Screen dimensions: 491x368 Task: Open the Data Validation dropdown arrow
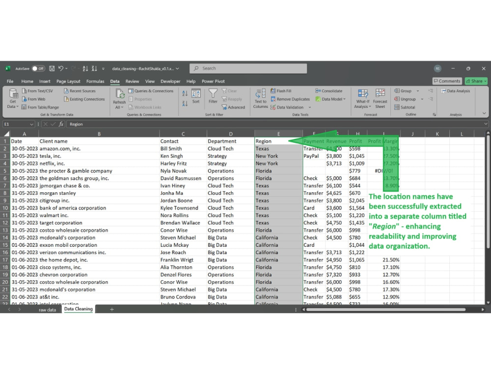(x=310, y=107)
